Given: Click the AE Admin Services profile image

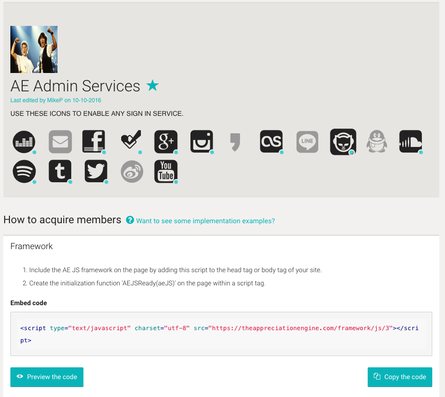Looking at the screenshot, I should pyautogui.click(x=34, y=49).
